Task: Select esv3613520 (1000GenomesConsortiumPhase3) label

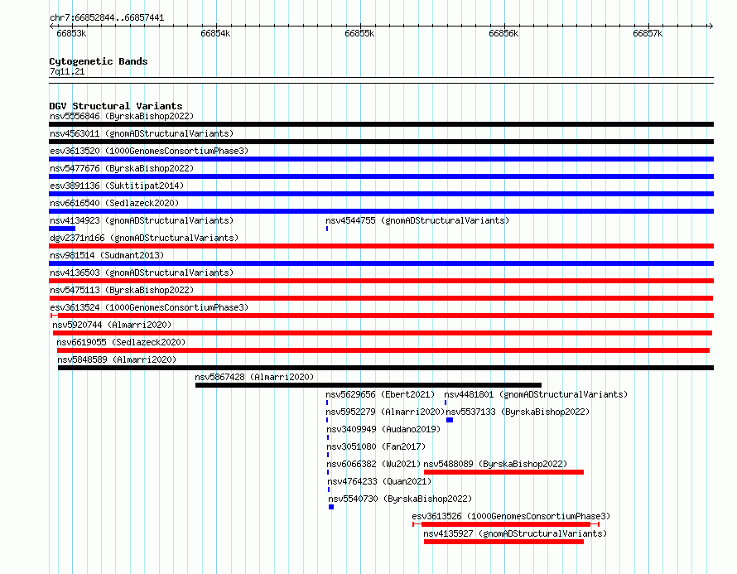Action: pos(149,151)
